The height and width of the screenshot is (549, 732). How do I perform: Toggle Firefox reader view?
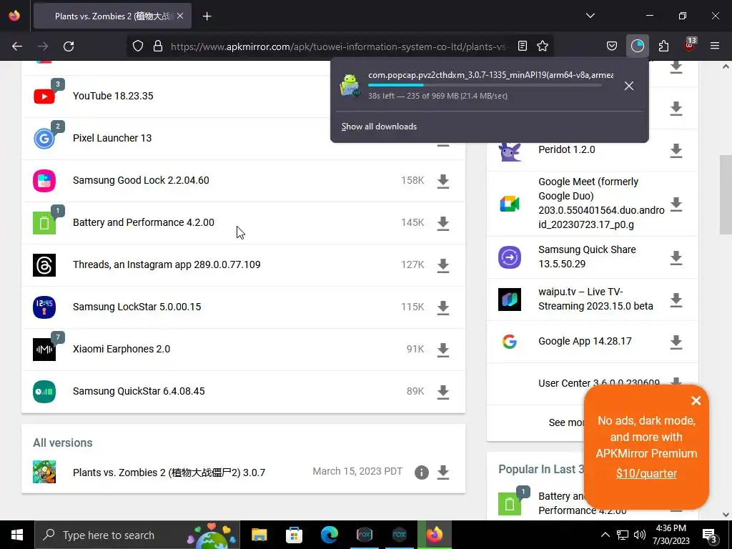click(523, 46)
